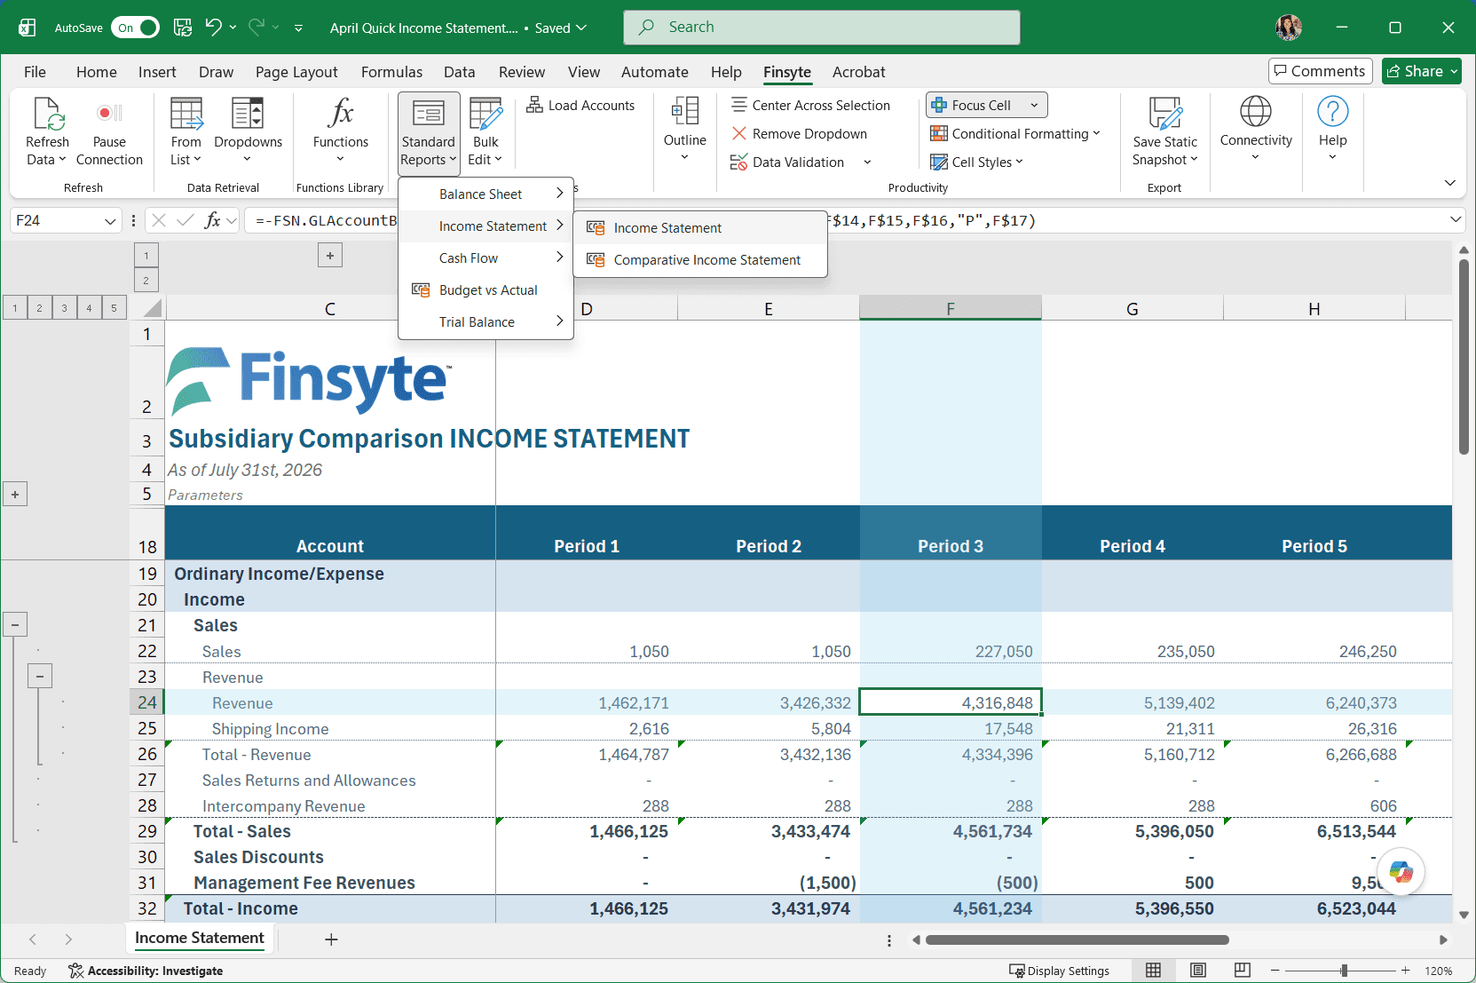1476x983 pixels.
Task: Open Cell Styles dropdown
Action: tap(976, 162)
